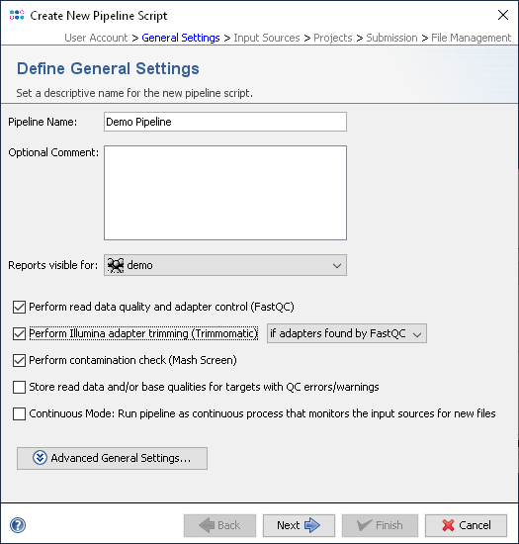The height and width of the screenshot is (544, 519).
Task: Go to the Input Sources step
Action: click(267, 38)
